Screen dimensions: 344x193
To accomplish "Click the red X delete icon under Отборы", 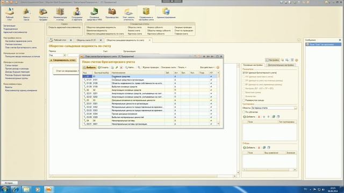I will (259, 148).
